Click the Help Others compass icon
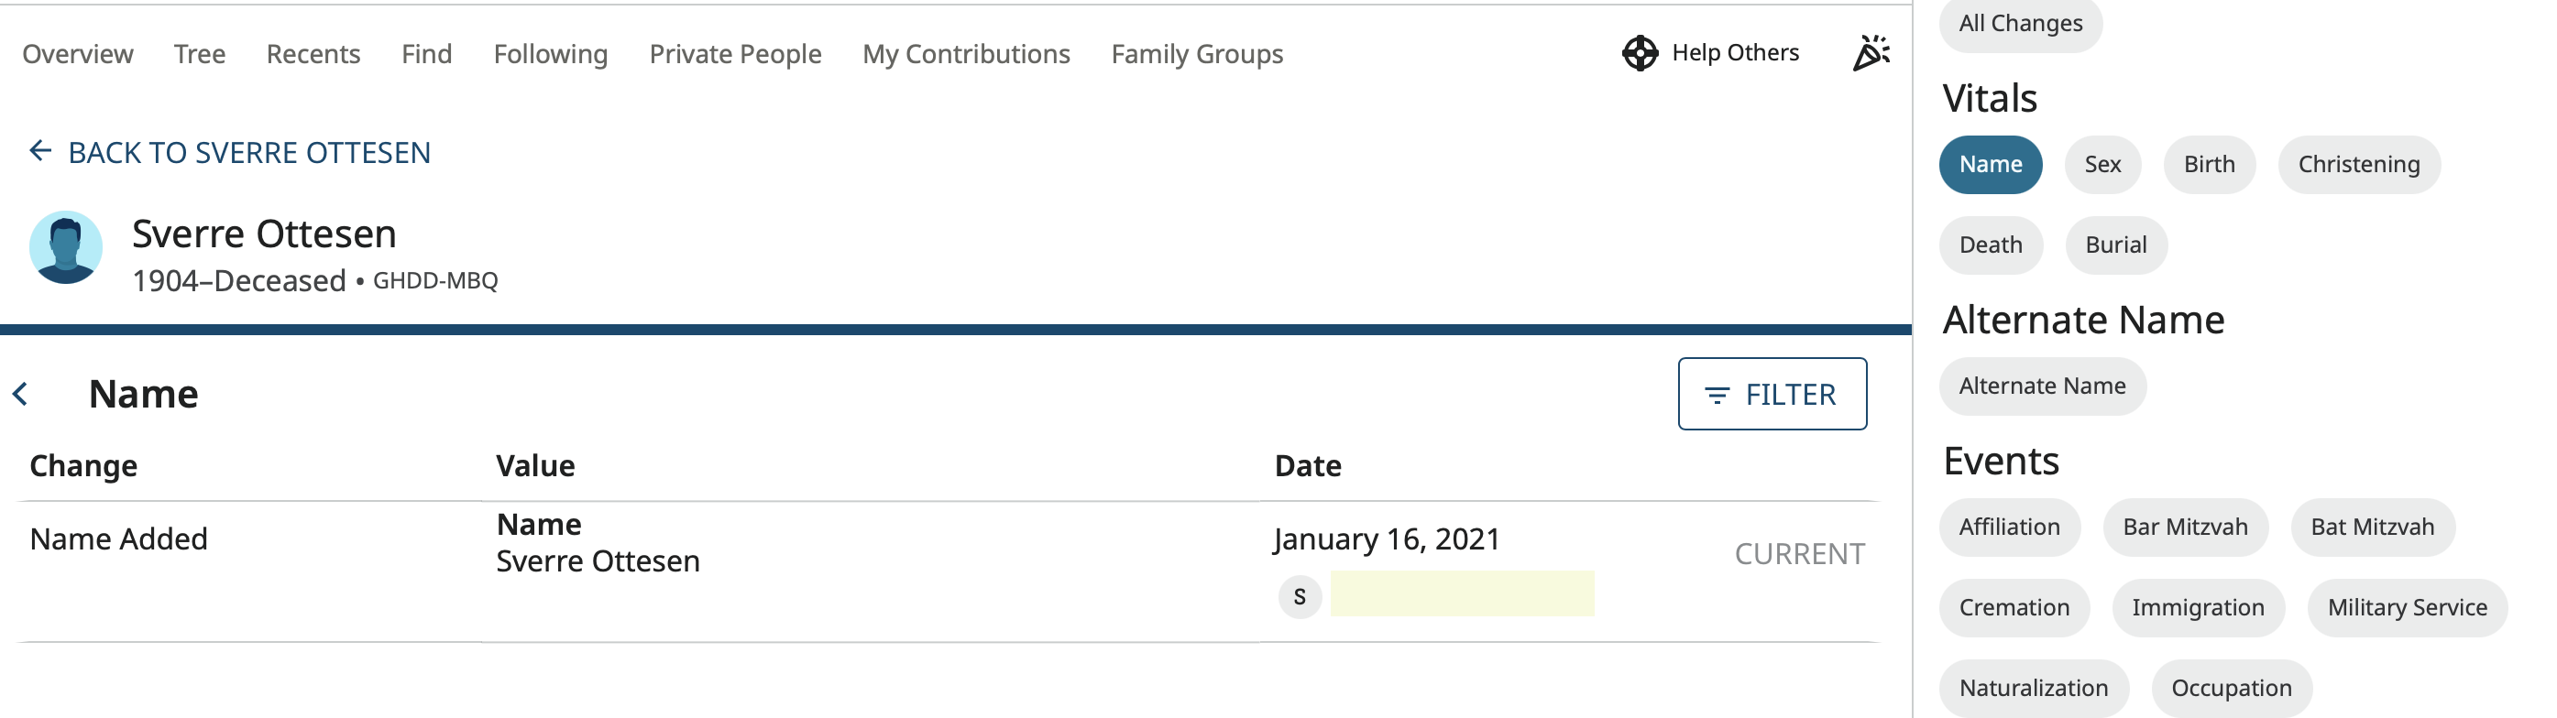2557x718 pixels. 1639,51
